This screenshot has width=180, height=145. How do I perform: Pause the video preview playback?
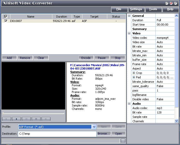26,119
